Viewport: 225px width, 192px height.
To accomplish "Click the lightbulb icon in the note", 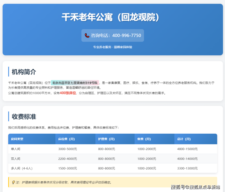I will (x=13, y=182).
